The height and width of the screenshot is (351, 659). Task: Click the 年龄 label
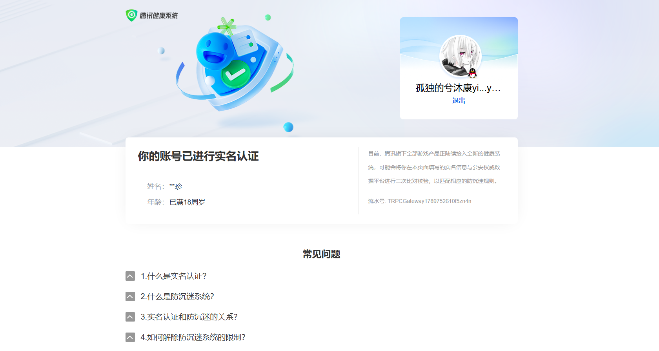(x=156, y=202)
